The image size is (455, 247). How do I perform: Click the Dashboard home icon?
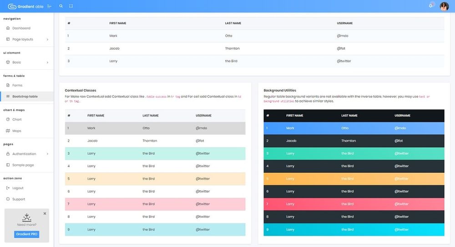8,28
